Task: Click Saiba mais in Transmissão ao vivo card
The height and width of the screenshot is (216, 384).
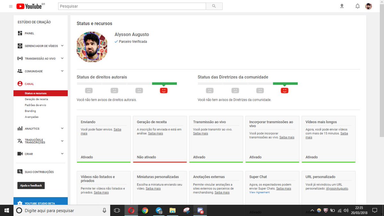Action: click(x=200, y=133)
